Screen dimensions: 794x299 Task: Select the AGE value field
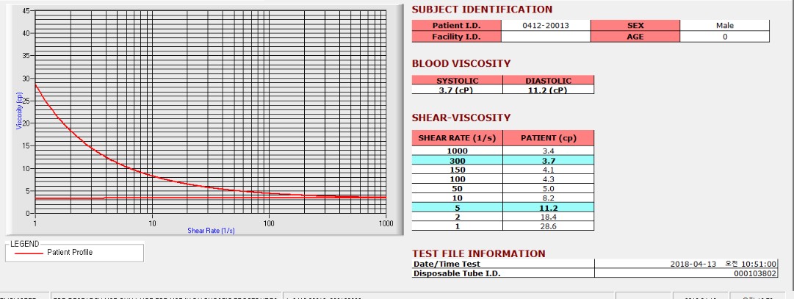click(725, 37)
